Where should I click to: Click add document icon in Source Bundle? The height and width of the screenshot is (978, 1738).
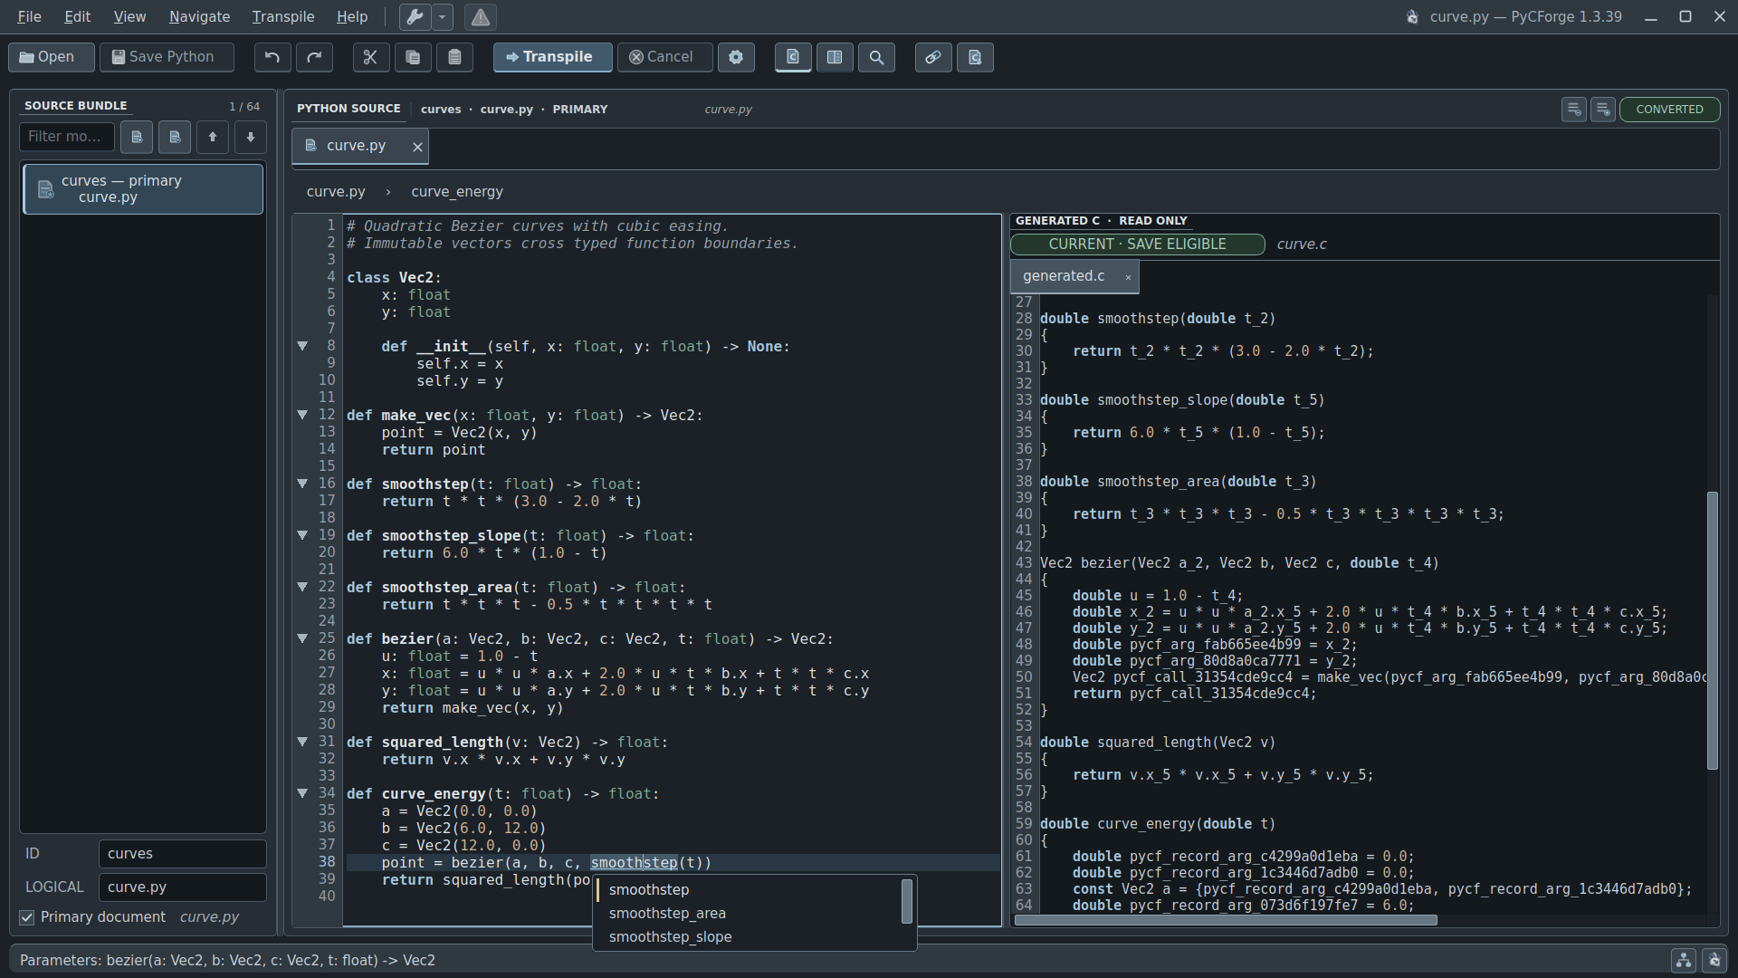tap(137, 137)
